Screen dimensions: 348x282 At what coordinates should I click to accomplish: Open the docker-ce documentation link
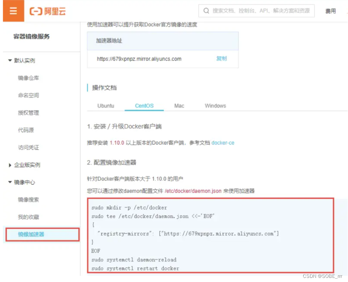pyautogui.click(x=223, y=143)
